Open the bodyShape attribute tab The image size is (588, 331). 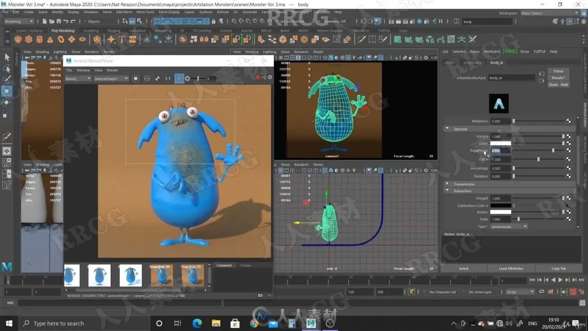pos(473,63)
